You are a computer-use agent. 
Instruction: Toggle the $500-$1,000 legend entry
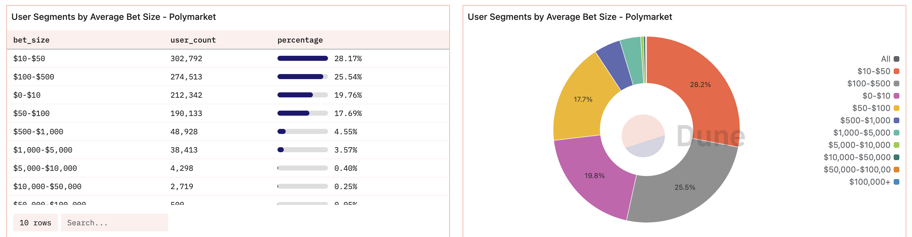[x=869, y=120]
